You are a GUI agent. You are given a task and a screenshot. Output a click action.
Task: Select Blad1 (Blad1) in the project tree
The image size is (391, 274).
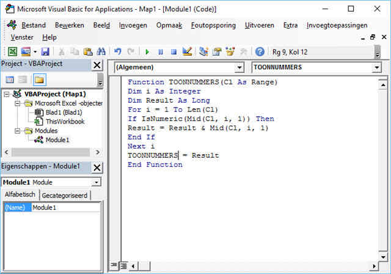[x=64, y=113]
